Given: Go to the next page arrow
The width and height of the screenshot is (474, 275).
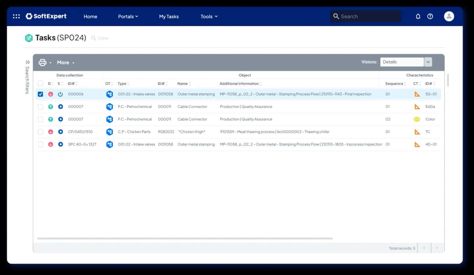Looking at the screenshot, I should [x=437, y=248].
